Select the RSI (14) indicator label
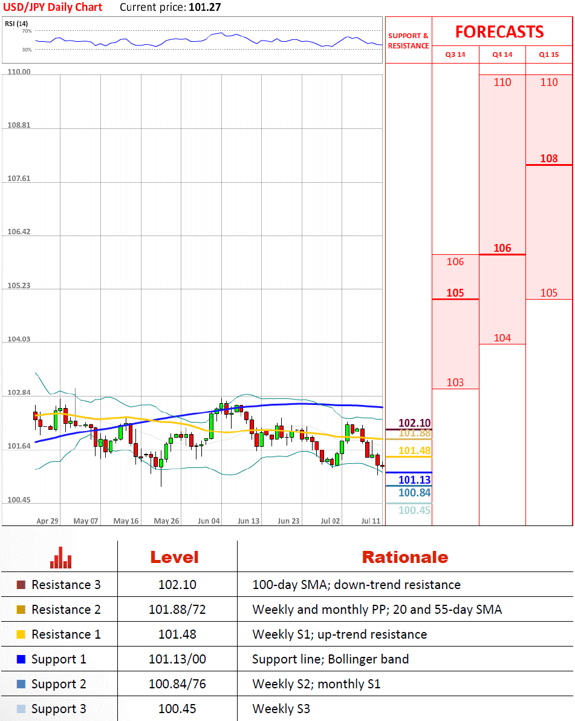This screenshot has width=575, height=721. click(x=17, y=23)
